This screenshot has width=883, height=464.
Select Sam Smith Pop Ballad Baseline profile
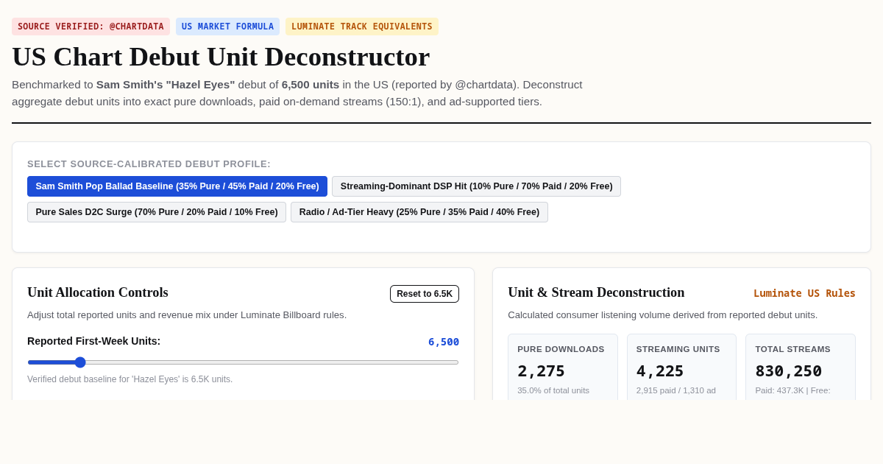[x=177, y=186]
